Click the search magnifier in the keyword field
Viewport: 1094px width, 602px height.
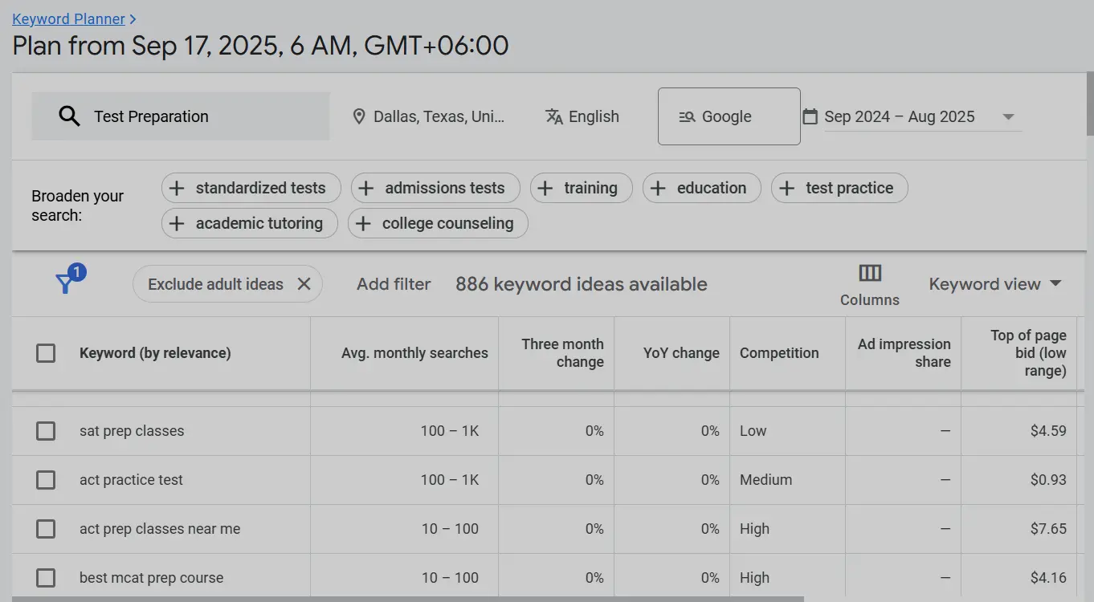68,116
